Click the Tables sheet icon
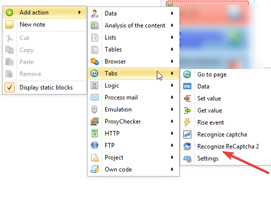Screen dimensions: 271x197 pyautogui.click(x=95, y=49)
